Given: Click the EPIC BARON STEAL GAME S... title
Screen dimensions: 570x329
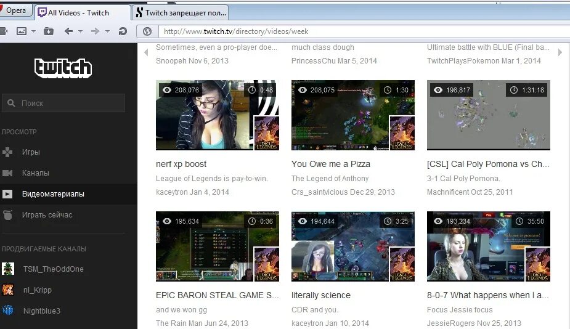Looking at the screenshot, I should [x=218, y=295].
